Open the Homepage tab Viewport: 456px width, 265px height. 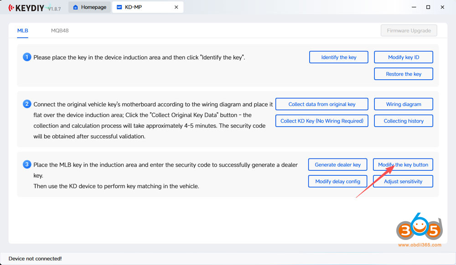coord(89,7)
